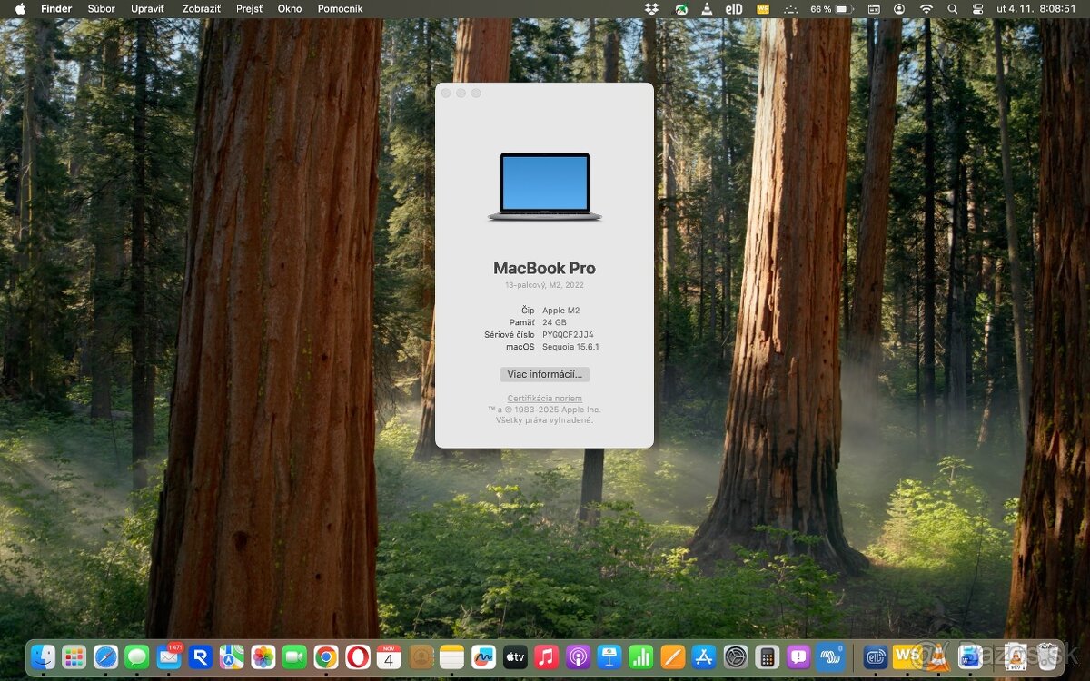Click the "Viac informácií..." button
1090x681 pixels.
click(x=543, y=374)
